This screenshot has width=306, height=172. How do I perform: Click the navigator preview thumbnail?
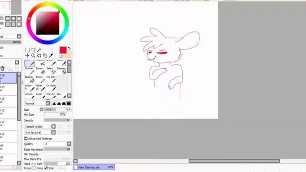[x=11, y=7]
